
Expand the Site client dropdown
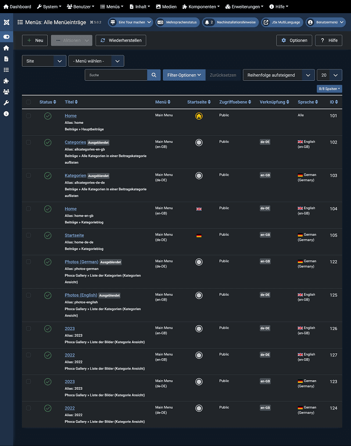click(44, 61)
